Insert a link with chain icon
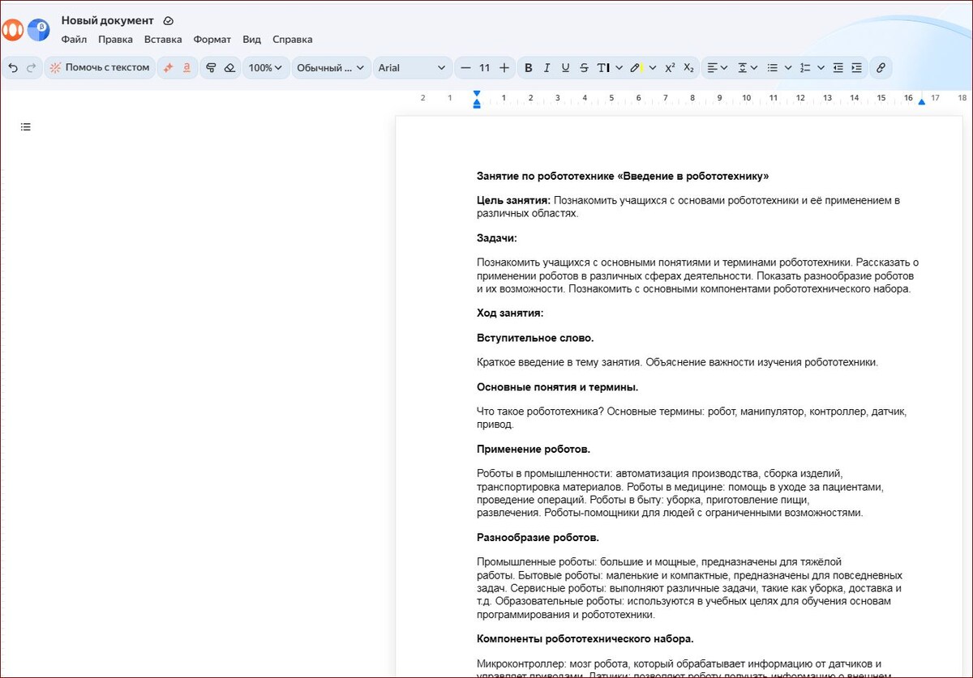 [881, 68]
